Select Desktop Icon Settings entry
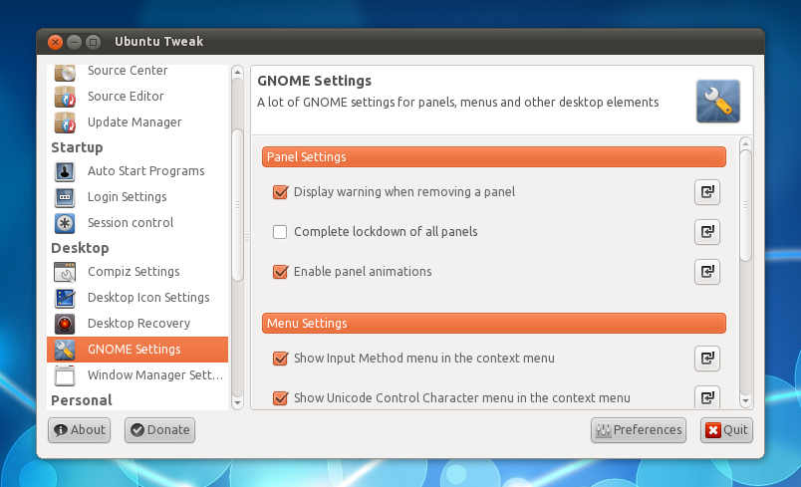801x487 pixels. click(x=137, y=298)
